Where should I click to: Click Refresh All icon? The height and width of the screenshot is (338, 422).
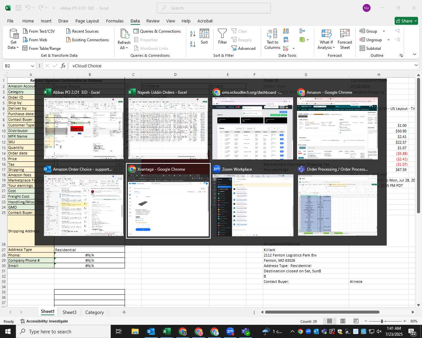(124, 34)
